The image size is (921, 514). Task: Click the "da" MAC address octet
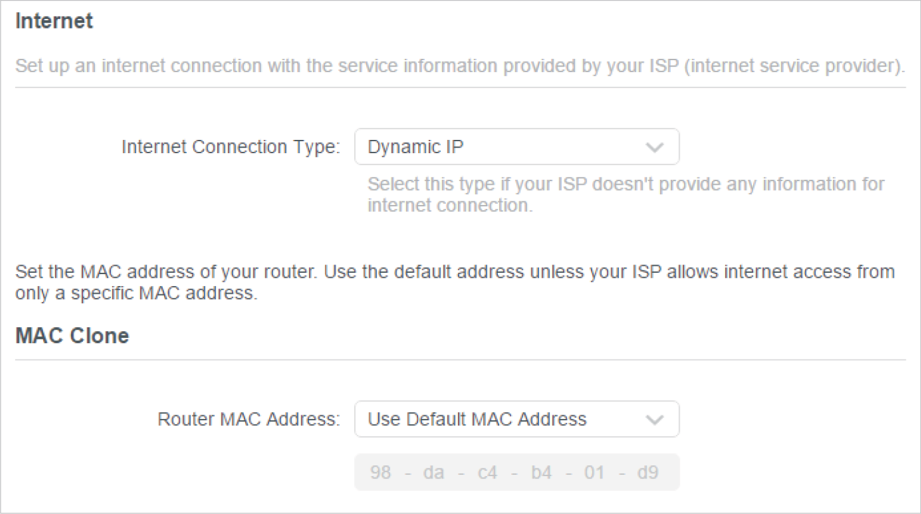[434, 473]
